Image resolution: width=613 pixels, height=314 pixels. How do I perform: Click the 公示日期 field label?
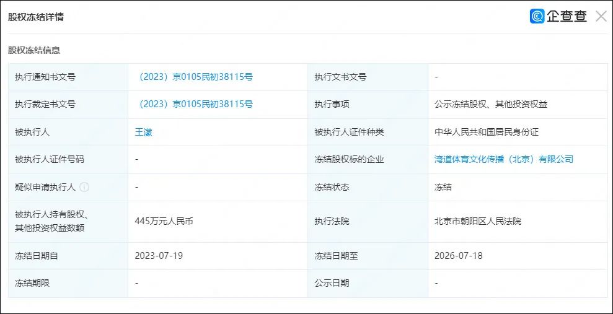[332, 283]
